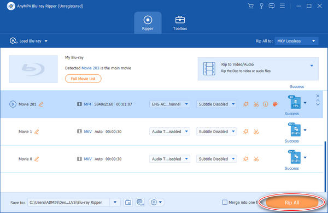This screenshot has height=213, width=328.
Task: Click Success status under Movie 1
Action: click(291, 141)
